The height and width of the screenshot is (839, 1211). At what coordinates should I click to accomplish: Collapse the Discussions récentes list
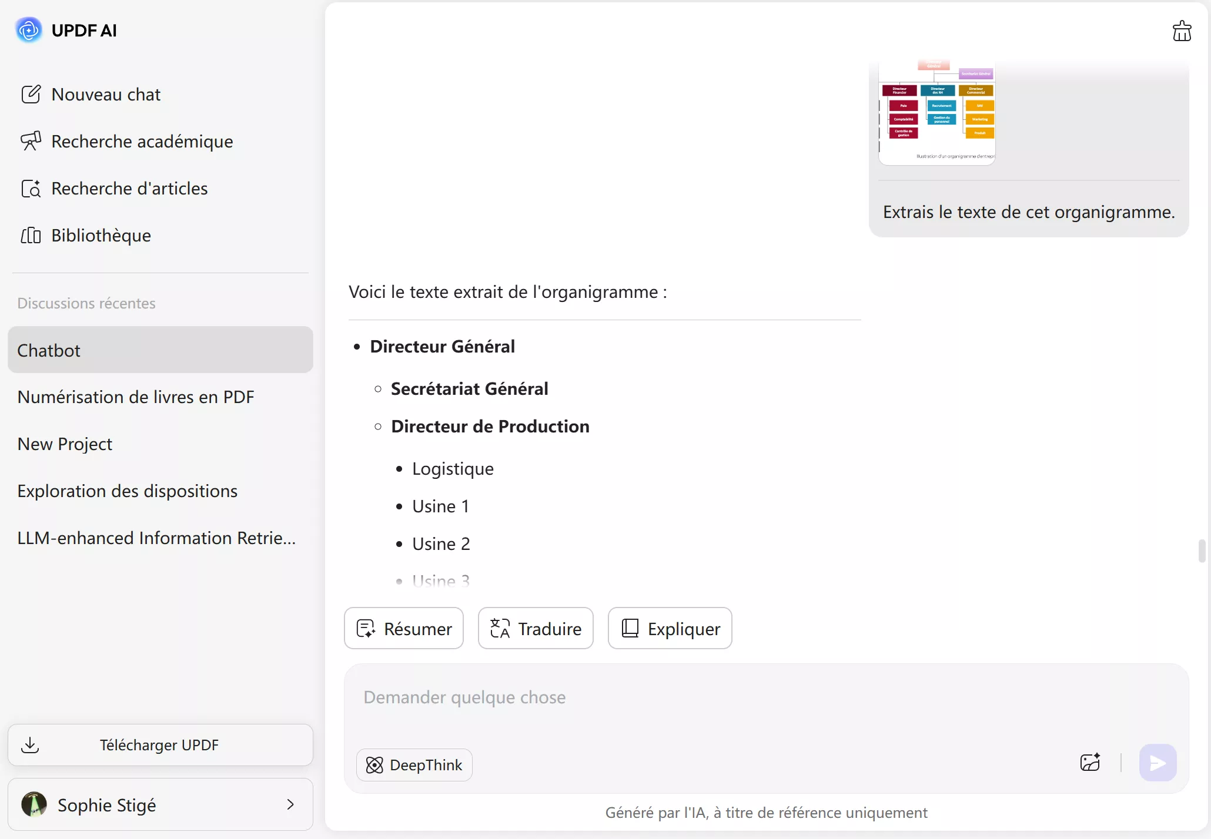pyautogui.click(x=86, y=303)
